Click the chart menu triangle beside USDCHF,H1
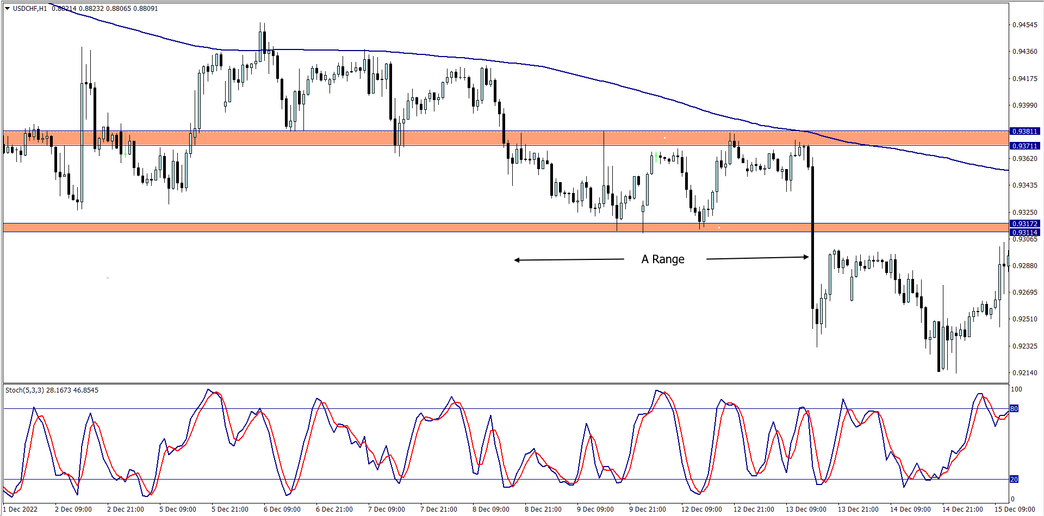 (8, 8)
